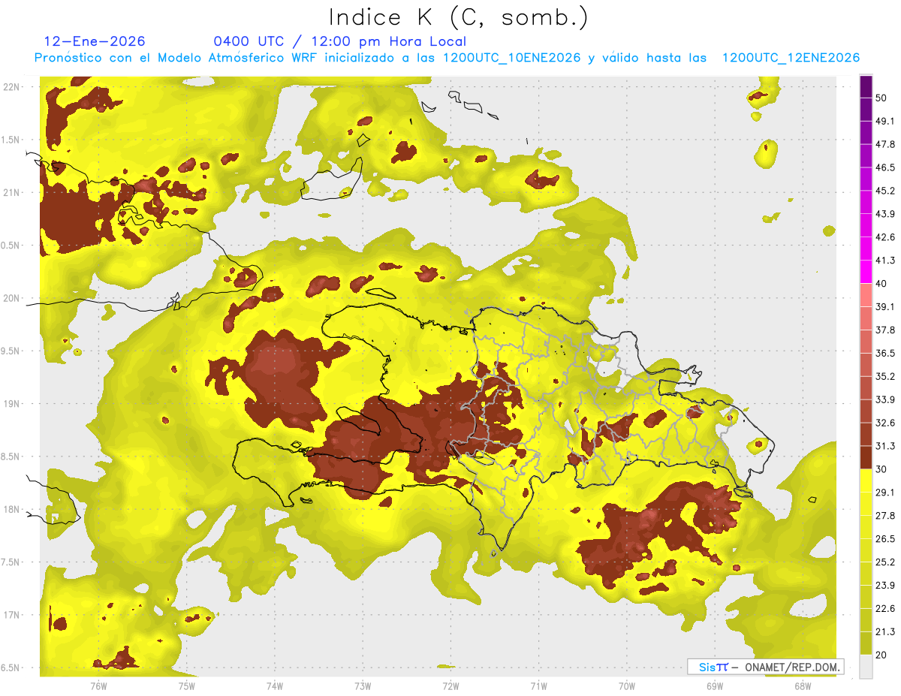
Task: Click the colorbar value 36.5
Action: [884, 353]
